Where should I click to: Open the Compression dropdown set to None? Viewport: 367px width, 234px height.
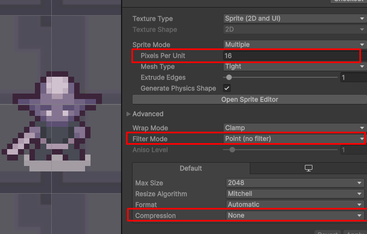294,215
